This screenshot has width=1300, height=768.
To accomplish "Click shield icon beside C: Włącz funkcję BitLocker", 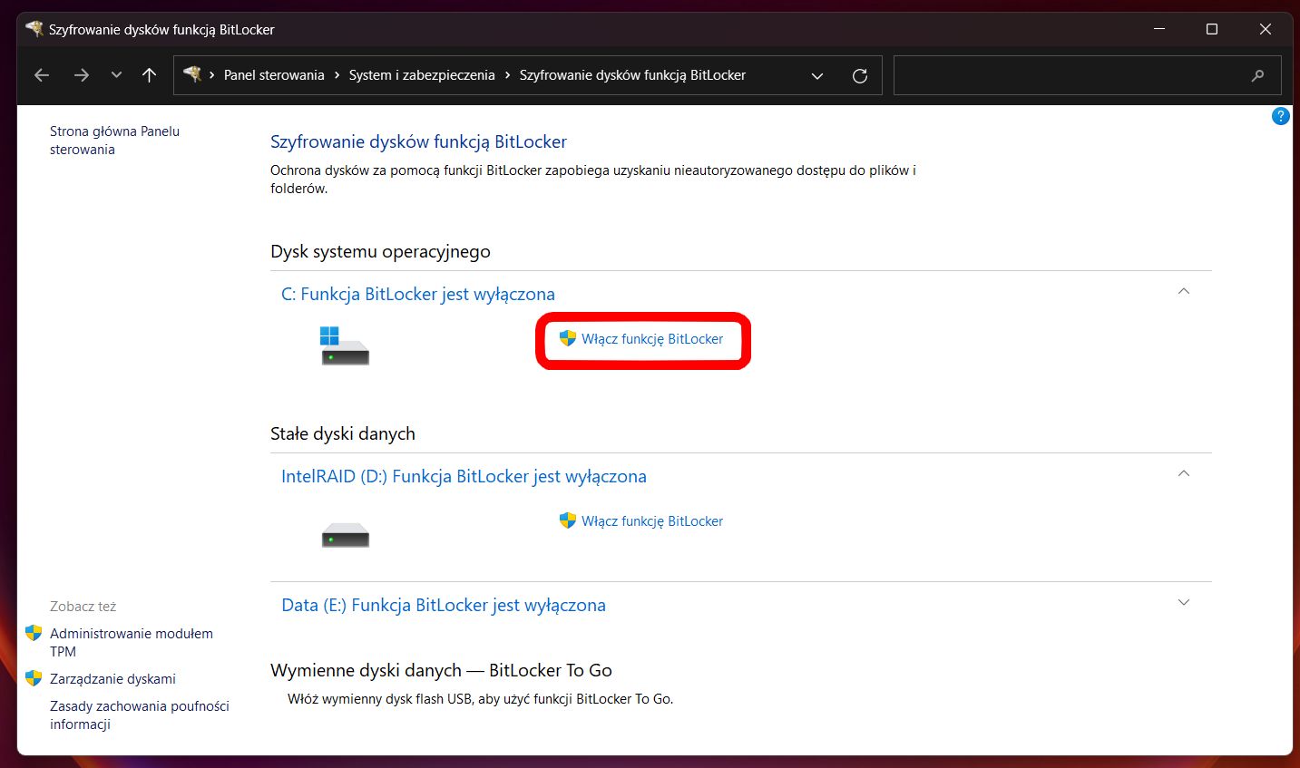I will (x=568, y=338).
